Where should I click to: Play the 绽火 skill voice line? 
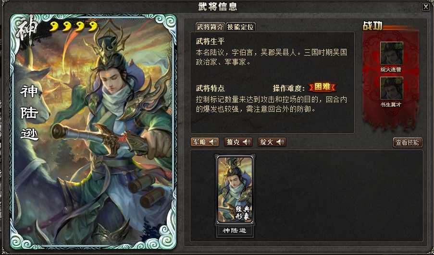tap(272, 142)
